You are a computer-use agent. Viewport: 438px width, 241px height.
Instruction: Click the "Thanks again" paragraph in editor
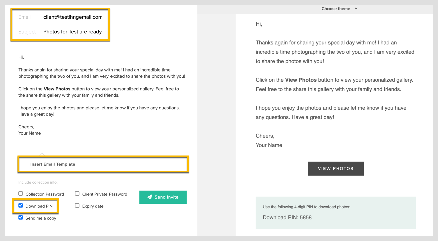(102, 73)
